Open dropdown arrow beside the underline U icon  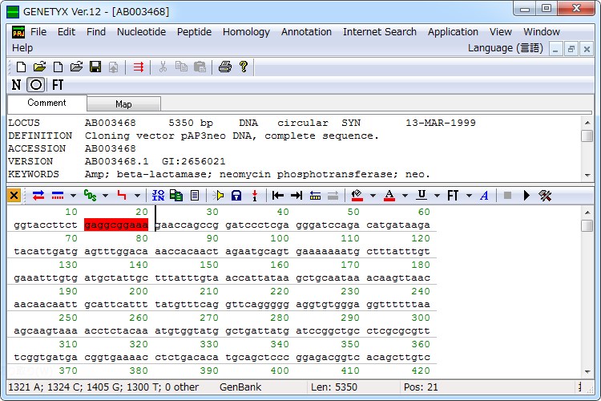pos(437,196)
